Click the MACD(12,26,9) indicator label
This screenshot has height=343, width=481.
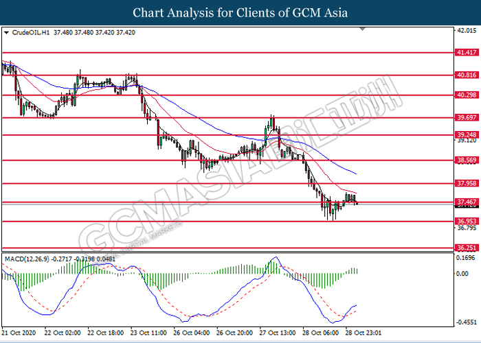pos(27,259)
